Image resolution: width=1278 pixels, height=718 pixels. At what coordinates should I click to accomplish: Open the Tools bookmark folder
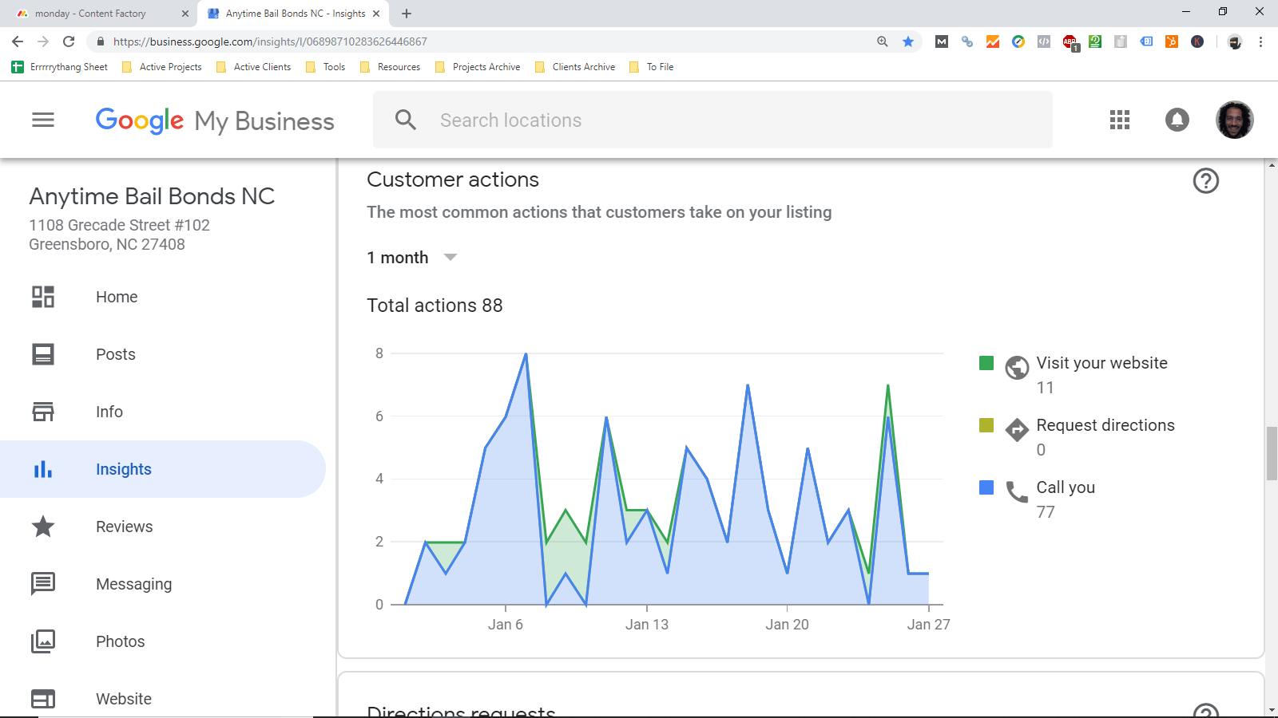[x=325, y=67]
